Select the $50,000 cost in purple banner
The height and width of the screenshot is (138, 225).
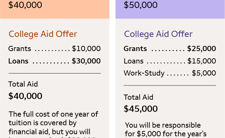pos(141,5)
